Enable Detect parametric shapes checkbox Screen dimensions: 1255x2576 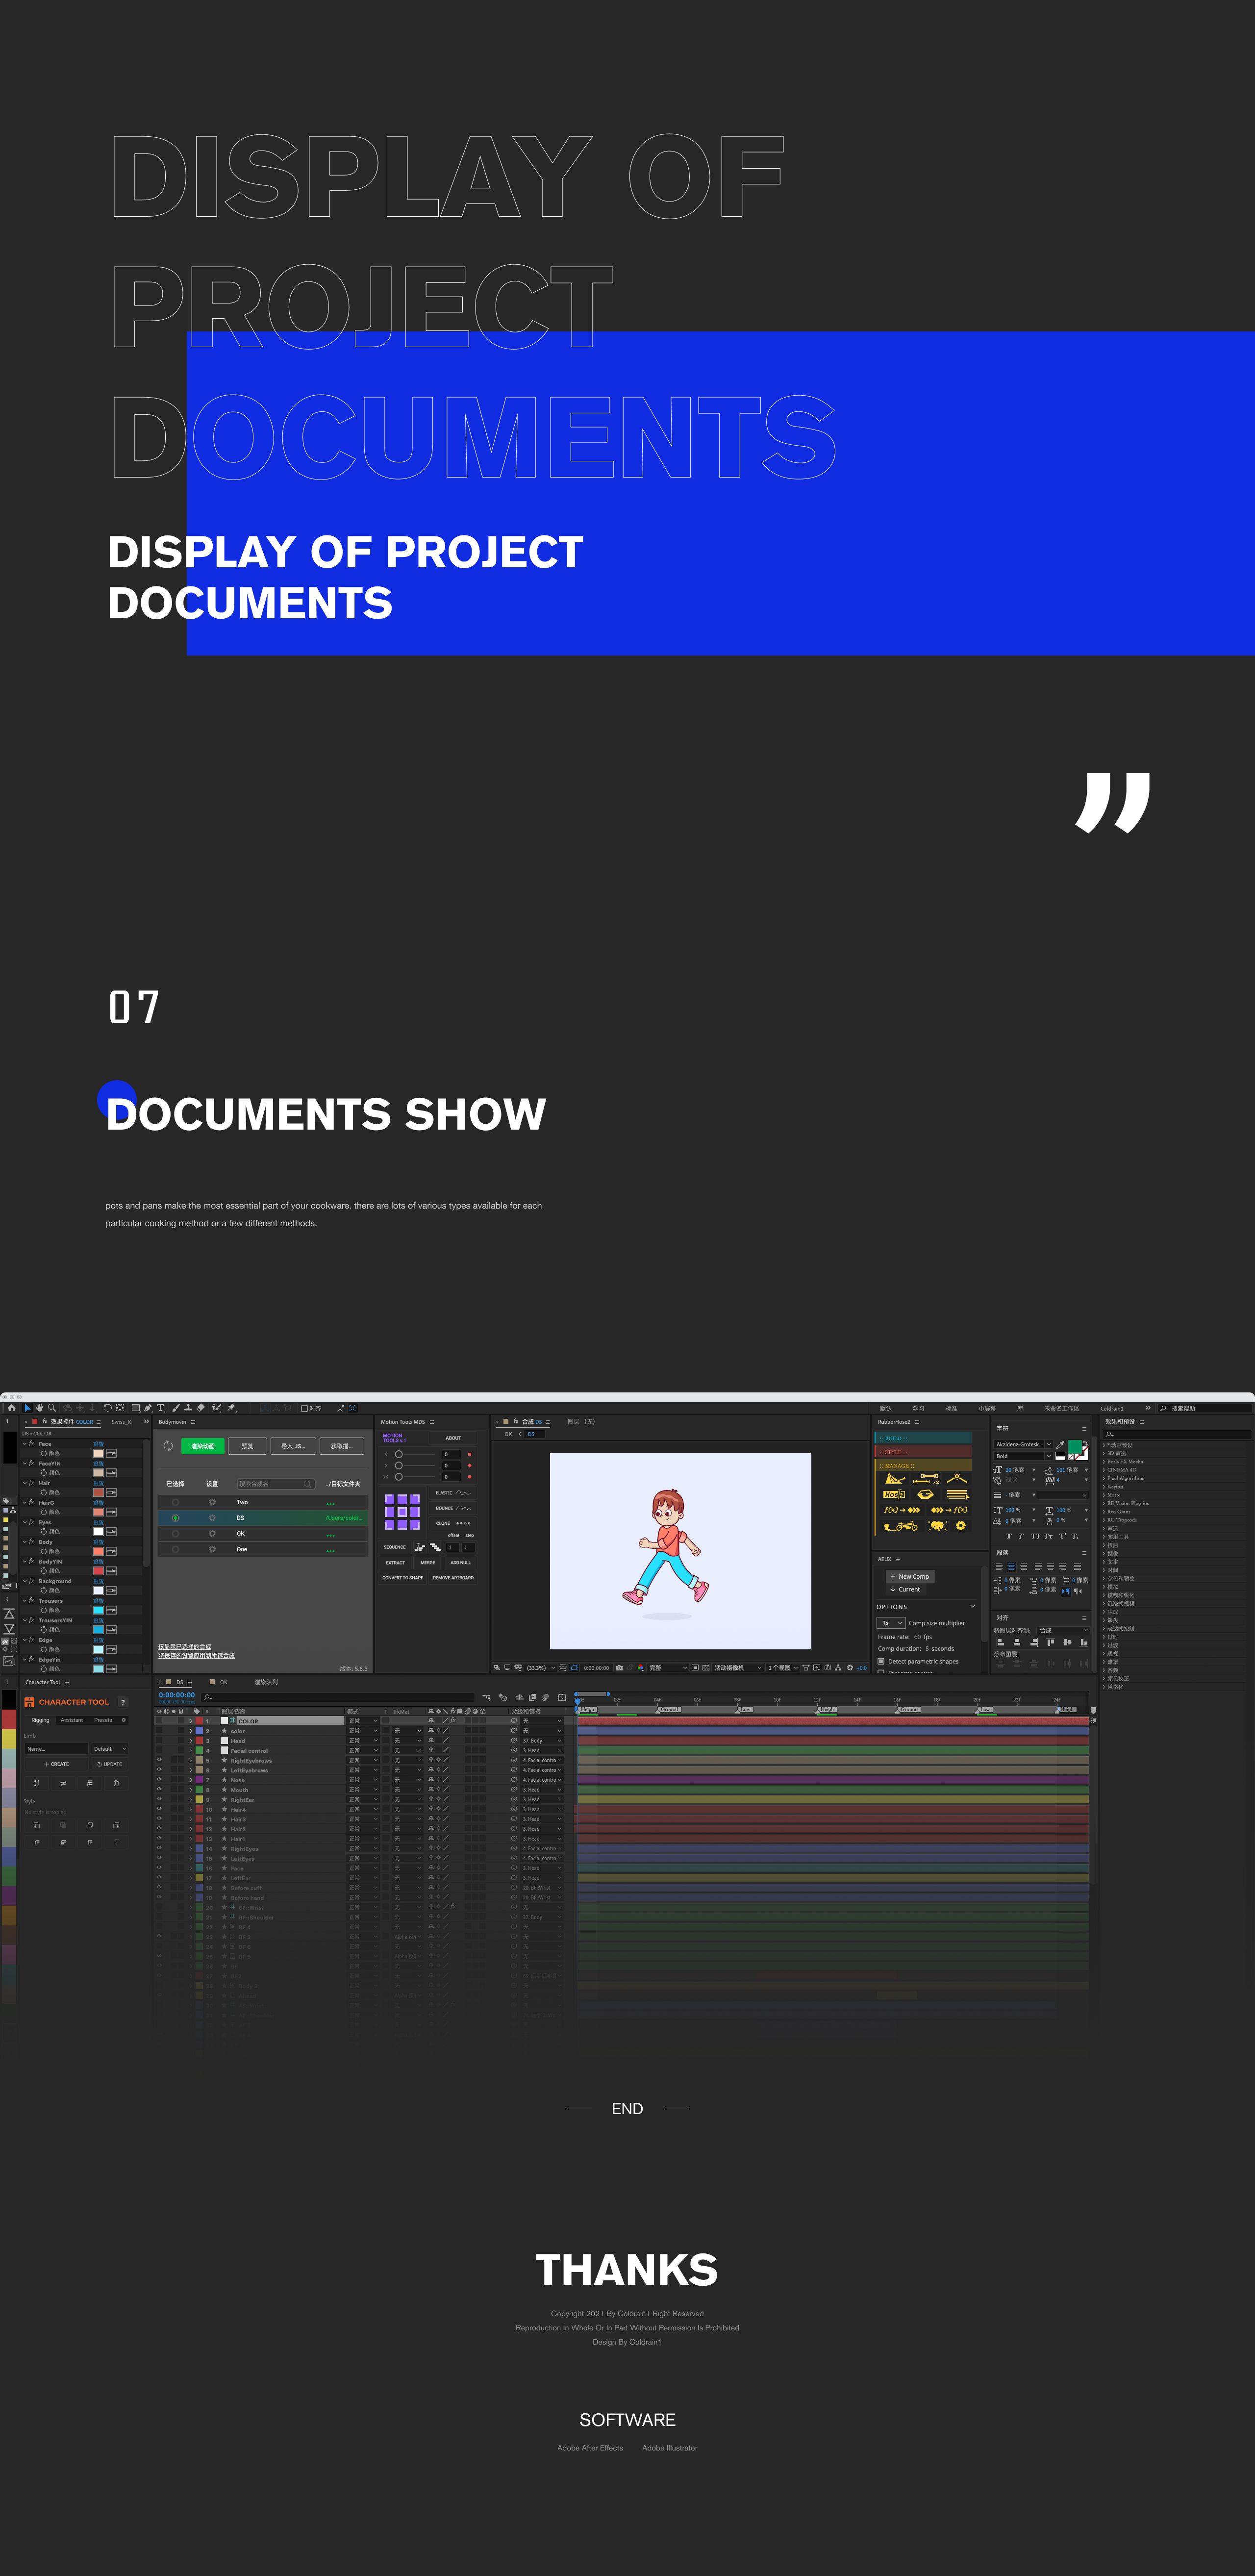(x=881, y=1661)
